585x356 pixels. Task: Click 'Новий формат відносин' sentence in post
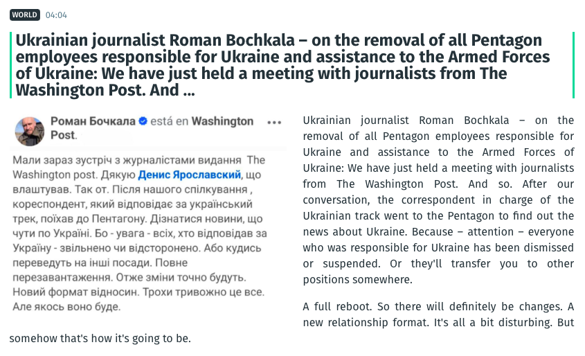(75, 292)
